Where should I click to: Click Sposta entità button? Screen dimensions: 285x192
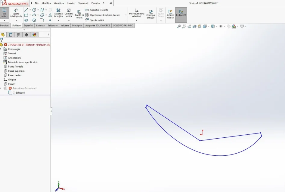tap(97, 20)
